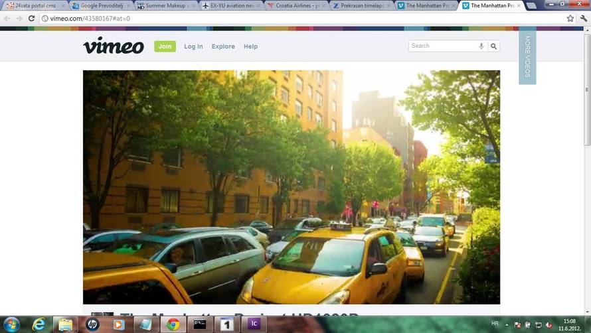This screenshot has width=591, height=333.
Task: Open Windows Explorer folder icon
Action: [65, 324]
